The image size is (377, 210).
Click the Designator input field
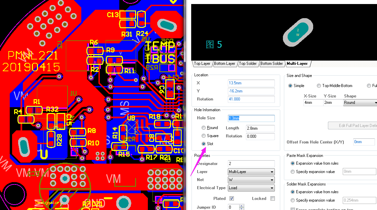(x=251, y=164)
